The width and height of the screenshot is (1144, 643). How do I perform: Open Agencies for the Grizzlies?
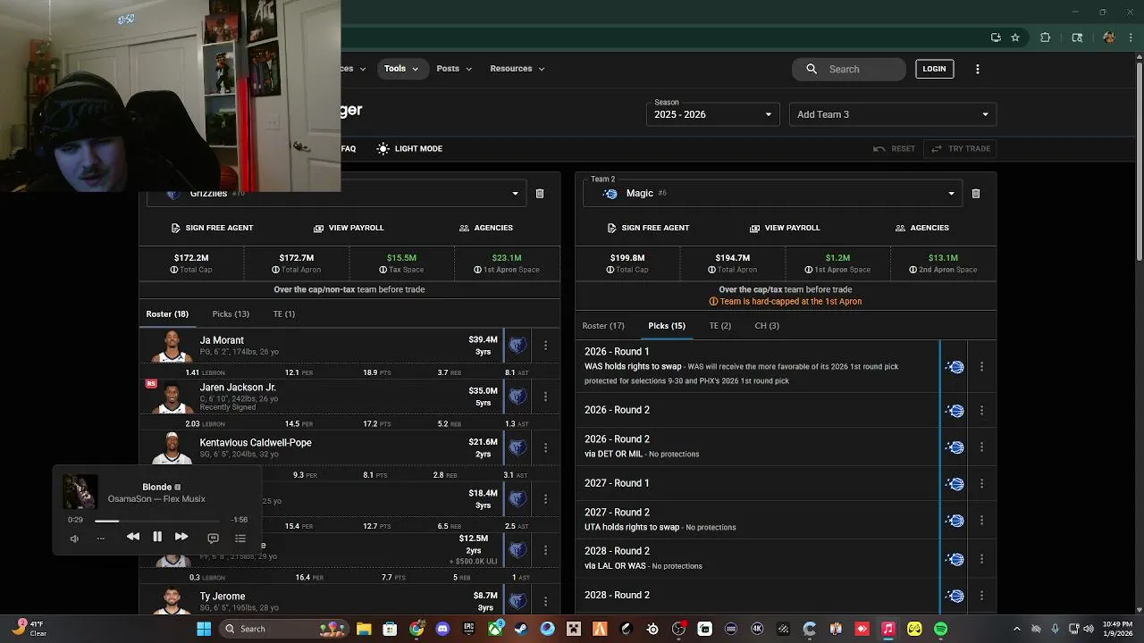point(485,228)
